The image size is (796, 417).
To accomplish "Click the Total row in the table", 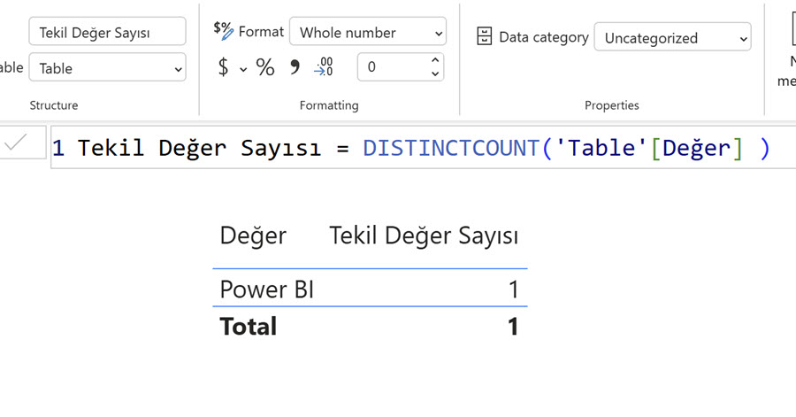I will (249, 327).
